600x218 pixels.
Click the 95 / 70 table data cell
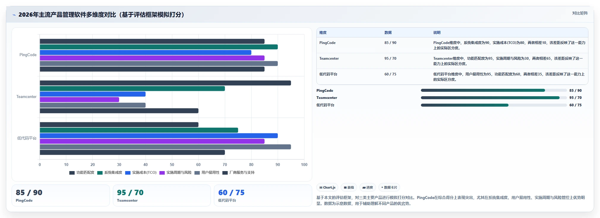click(390, 59)
